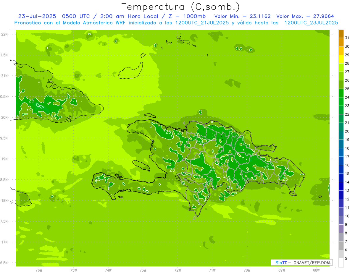Click the color-scale label '20'
This screenshot has width=355, height=274.
tap(347, 131)
